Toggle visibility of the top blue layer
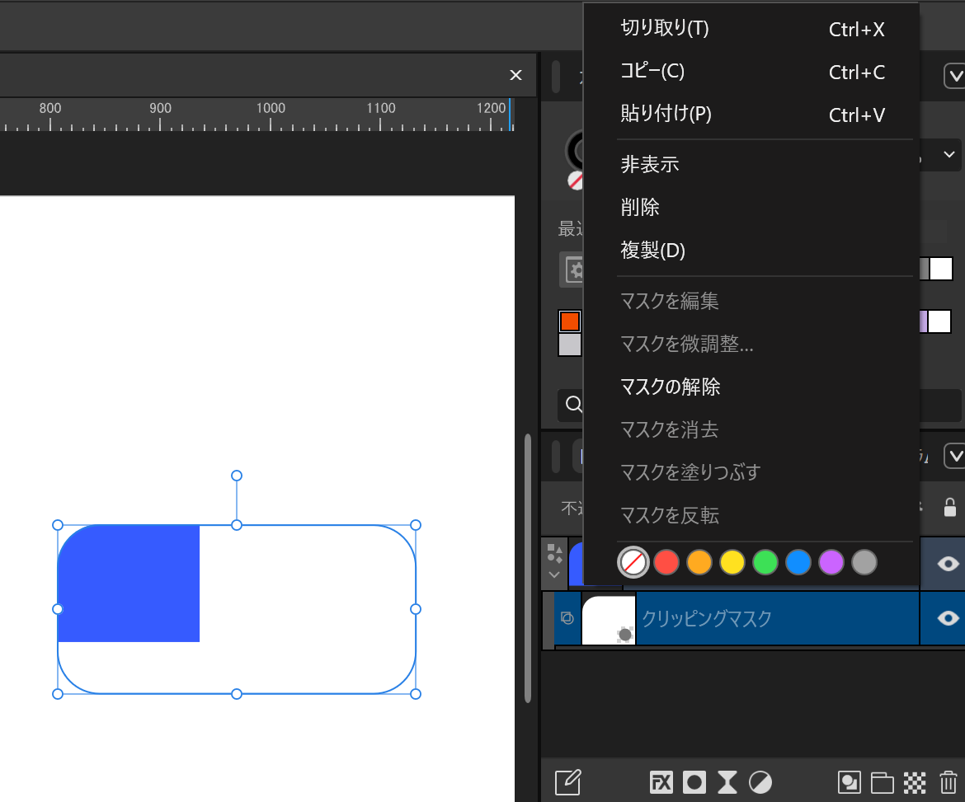The width and height of the screenshot is (965, 802). coord(948,563)
